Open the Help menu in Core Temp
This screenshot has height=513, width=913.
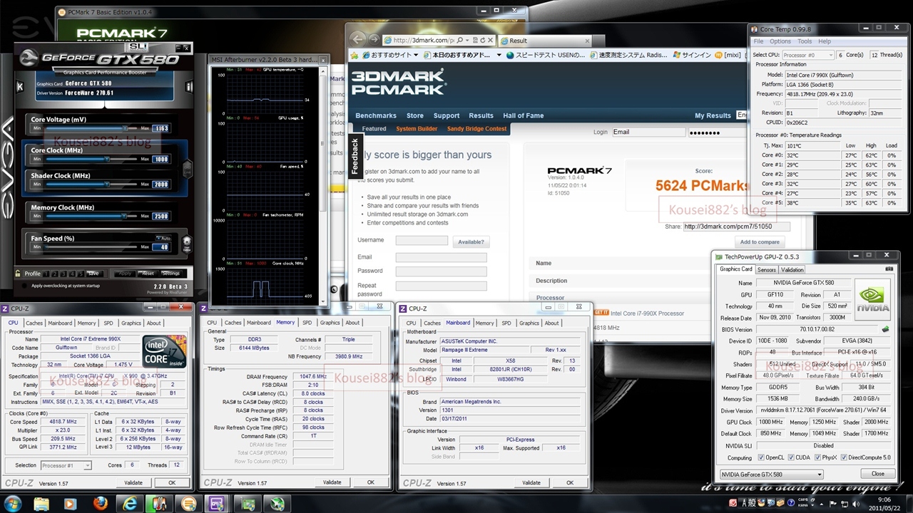coord(825,41)
